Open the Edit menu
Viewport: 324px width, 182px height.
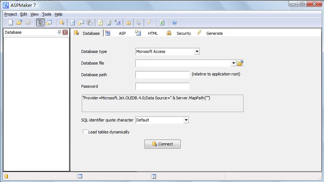pos(24,14)
